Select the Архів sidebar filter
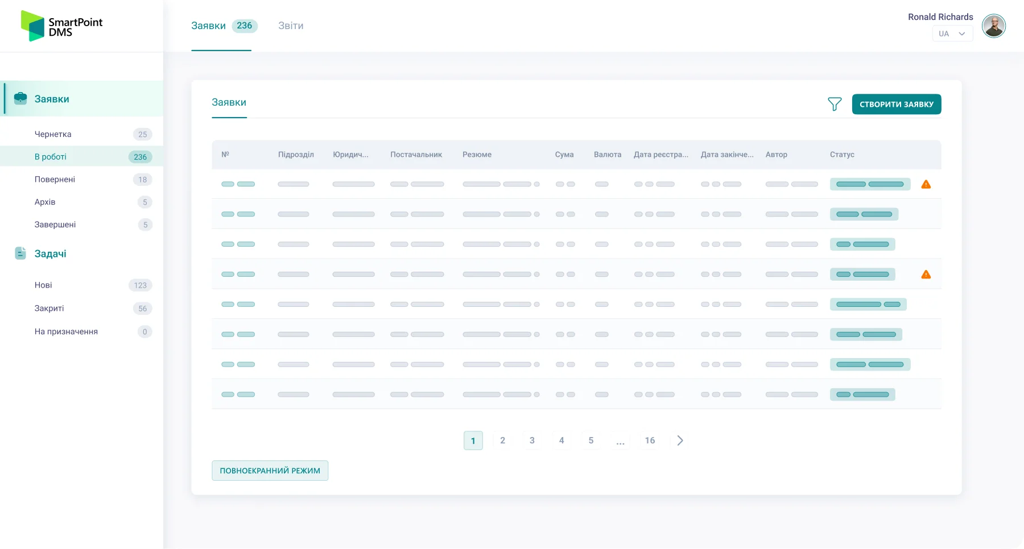 44,202
